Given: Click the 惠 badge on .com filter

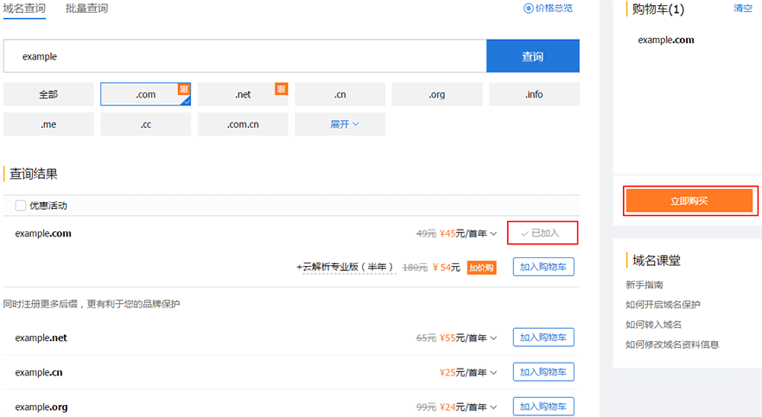Looking at the screenshot, I should [x=184, y=88].
